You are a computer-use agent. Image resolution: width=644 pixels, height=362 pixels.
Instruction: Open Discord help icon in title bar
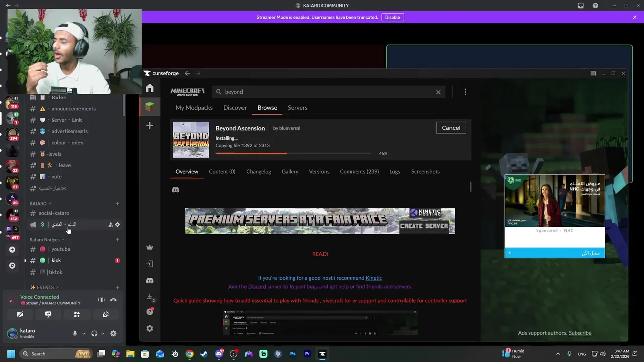[x=595, y=6]
